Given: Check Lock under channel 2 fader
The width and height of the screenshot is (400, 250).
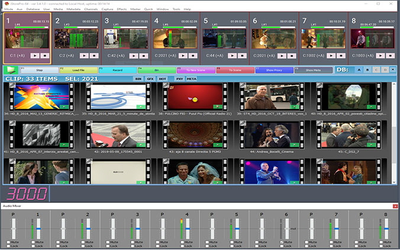Looking at the screenshot, I should pos(83,246).
